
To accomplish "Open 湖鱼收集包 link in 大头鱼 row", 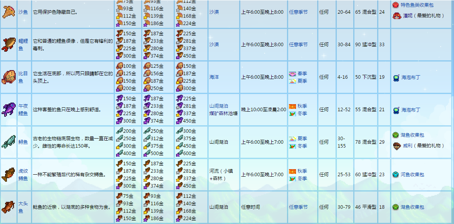I will [412, 207].
